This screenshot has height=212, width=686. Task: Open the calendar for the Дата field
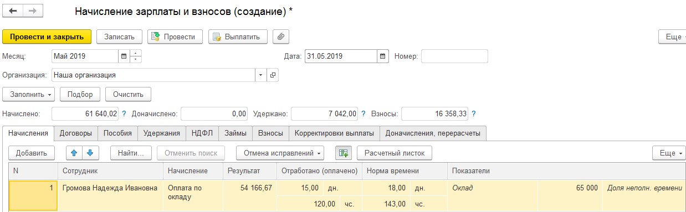pos(383,56)
